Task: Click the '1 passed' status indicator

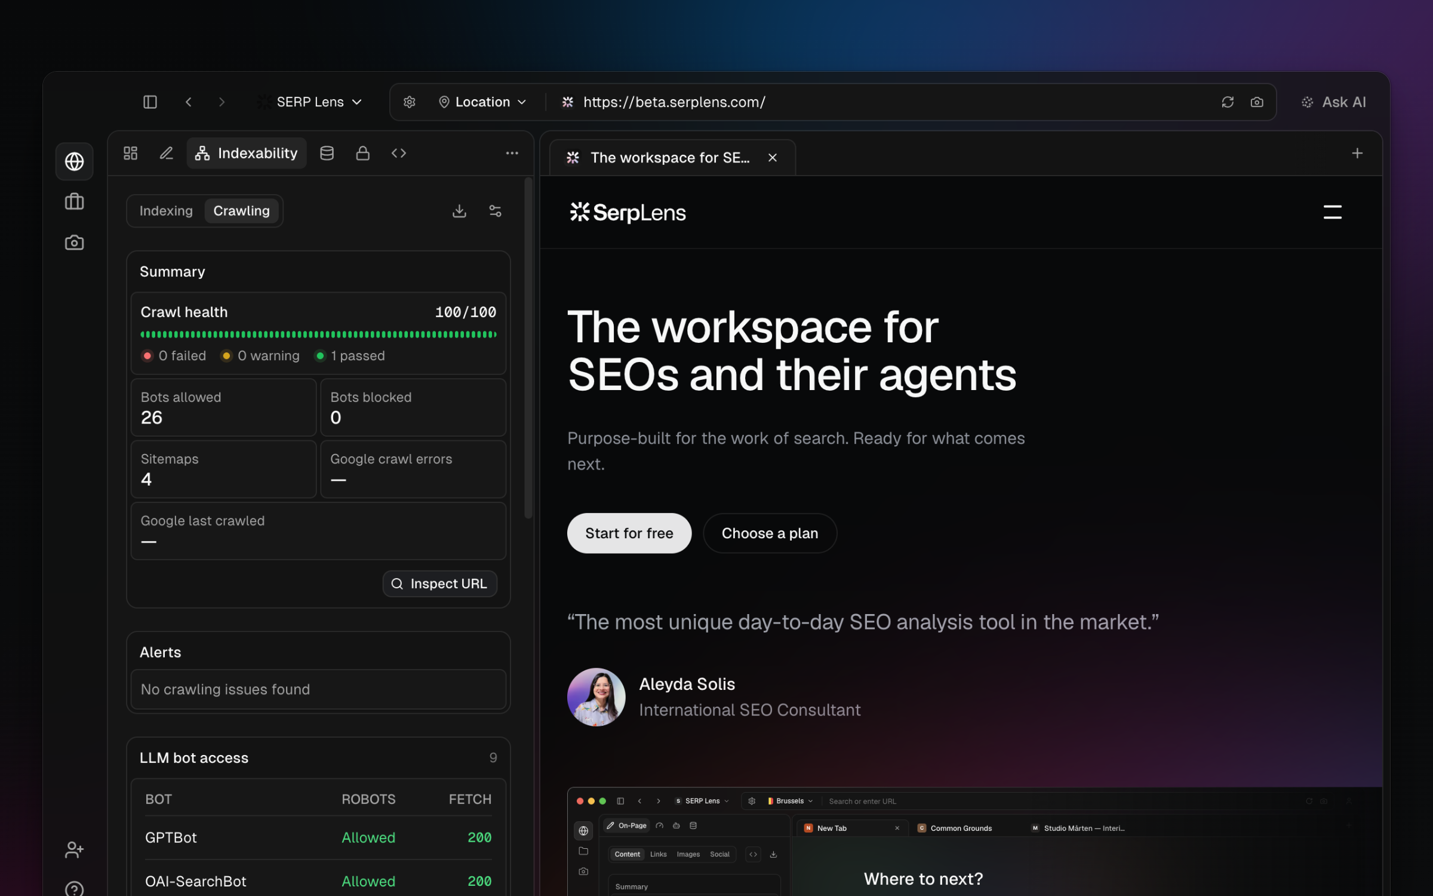Action: tap(350, 356)
